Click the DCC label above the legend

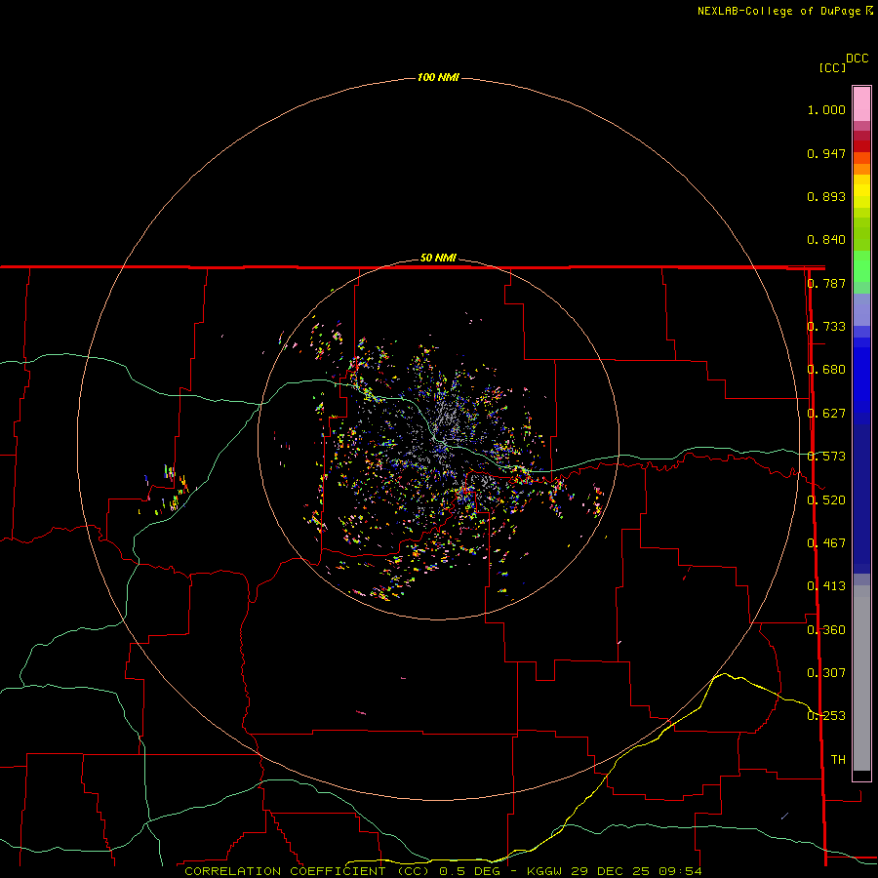point(858,59)
